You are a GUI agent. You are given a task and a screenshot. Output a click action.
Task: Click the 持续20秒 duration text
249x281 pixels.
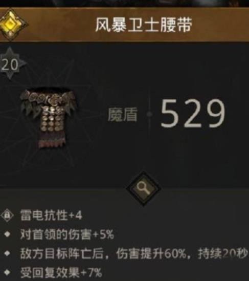coord(223,253)
